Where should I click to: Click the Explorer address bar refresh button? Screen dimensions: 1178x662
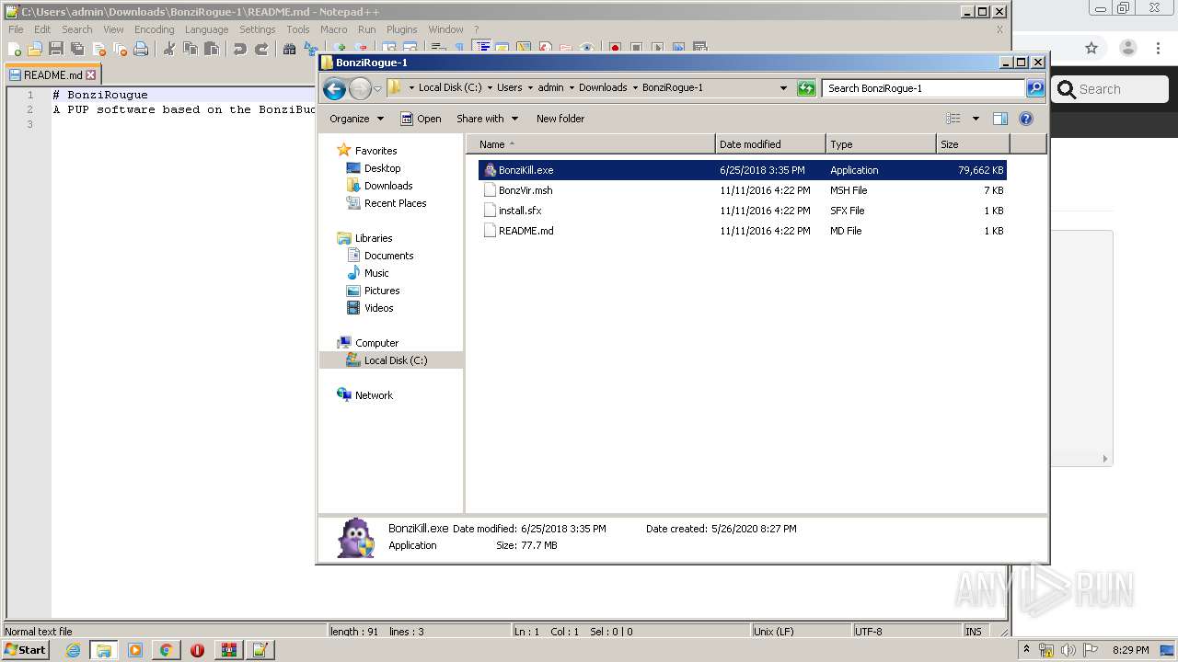(x=806, y=88)
